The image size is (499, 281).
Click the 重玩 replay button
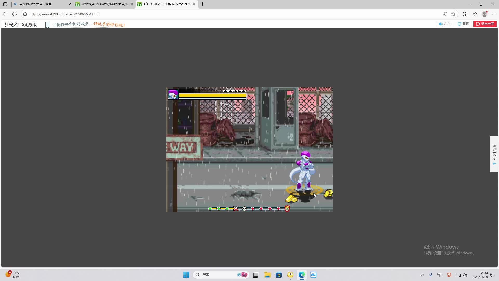click(x=463, y=24)
